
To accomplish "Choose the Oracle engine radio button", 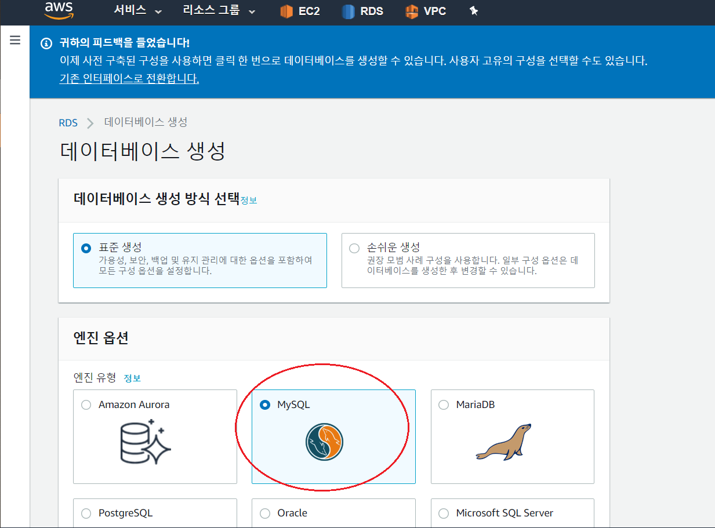I will coord(265,513).
